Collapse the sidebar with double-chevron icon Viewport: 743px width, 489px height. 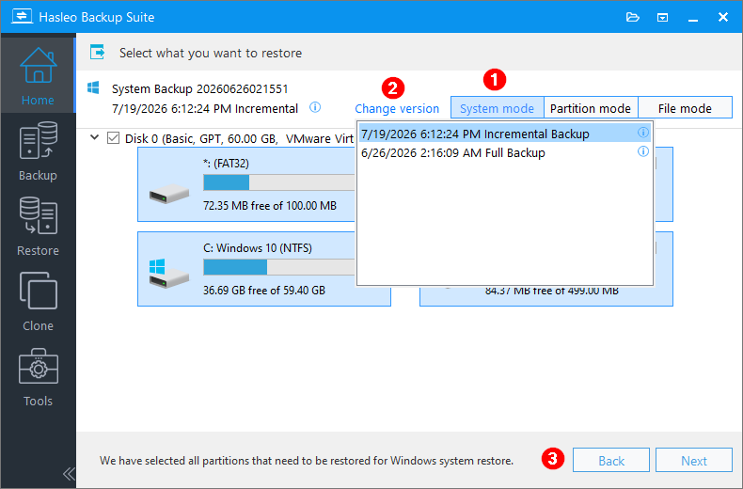pos(69,474)
